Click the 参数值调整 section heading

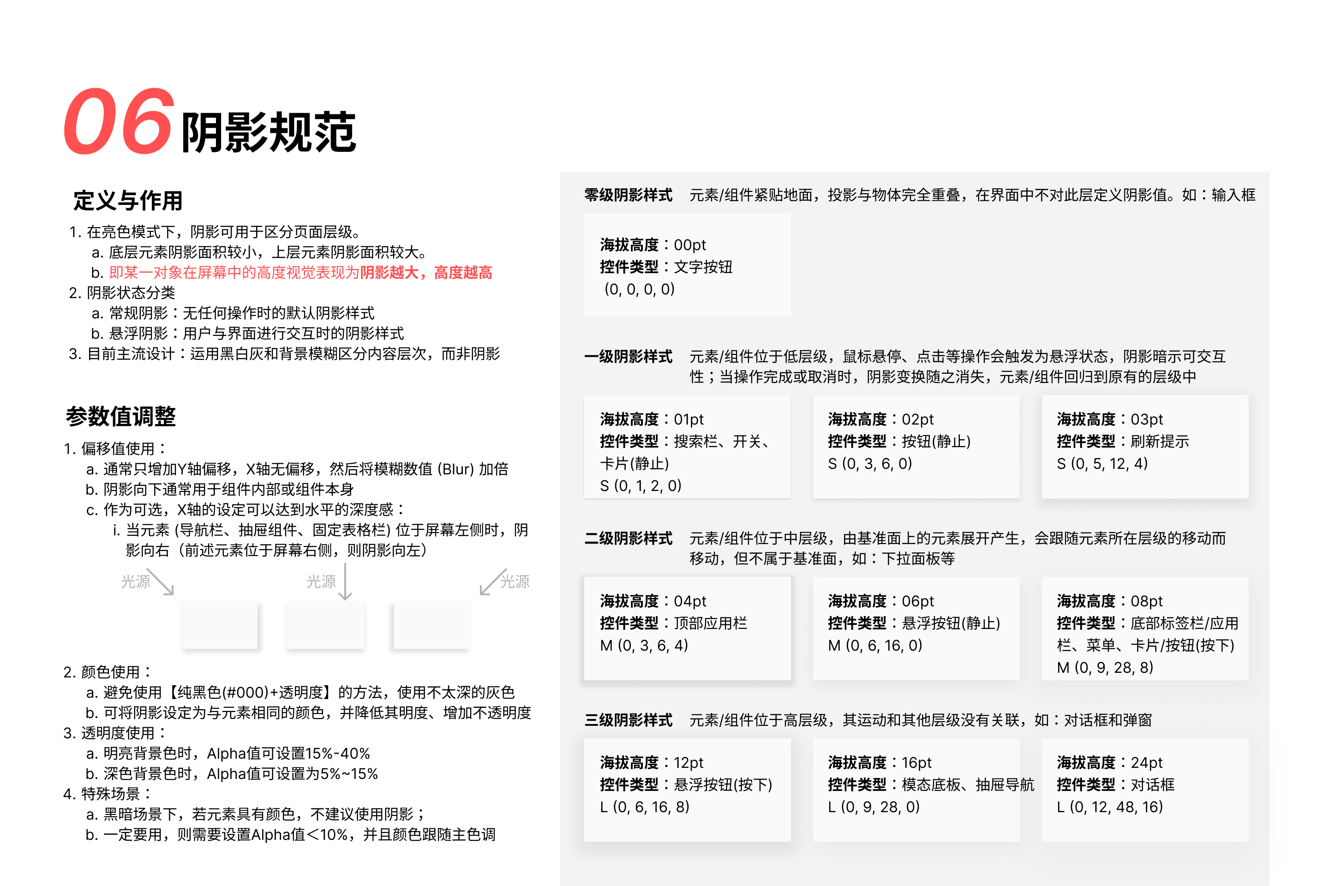[120, 416]
